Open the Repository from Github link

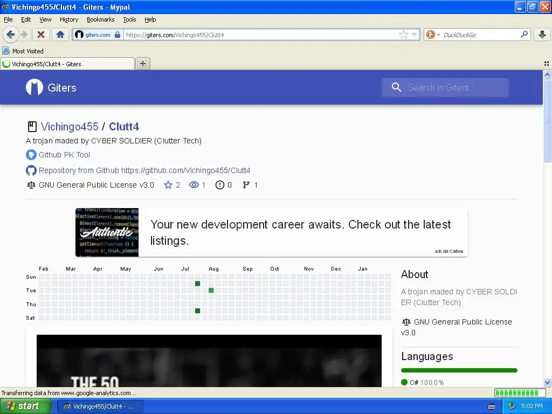144,170
